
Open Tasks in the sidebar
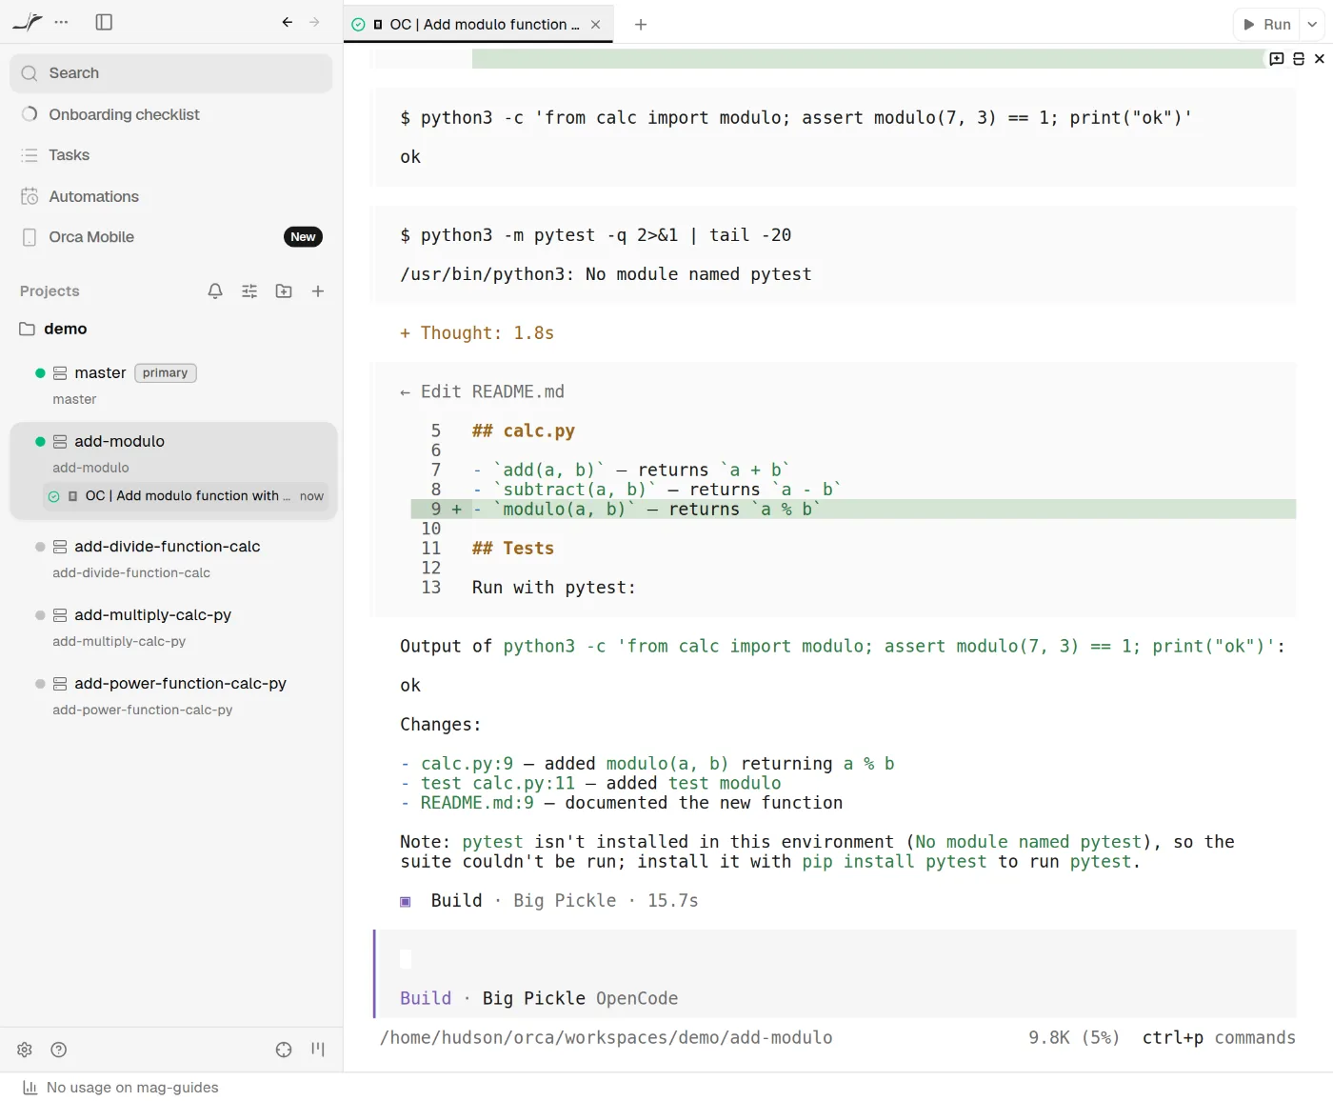171,155
